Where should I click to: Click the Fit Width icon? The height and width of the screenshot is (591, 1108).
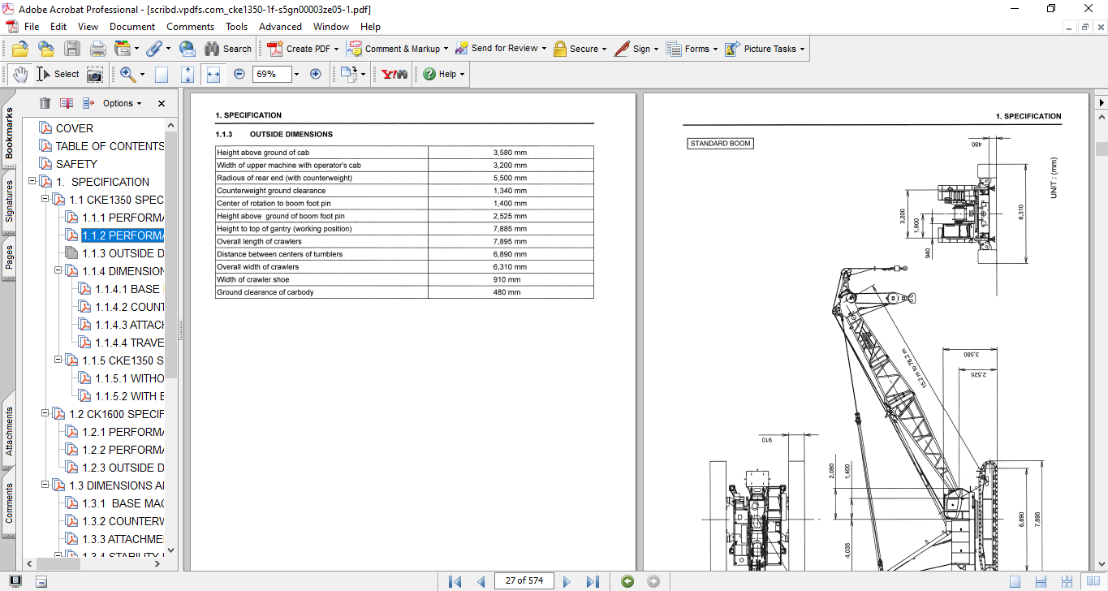[213, 74]
